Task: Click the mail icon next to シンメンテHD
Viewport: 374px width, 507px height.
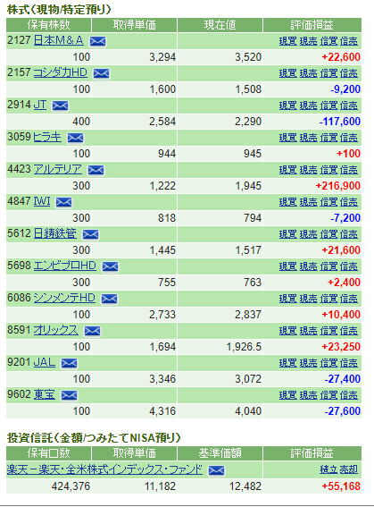Action: point(109,299)
